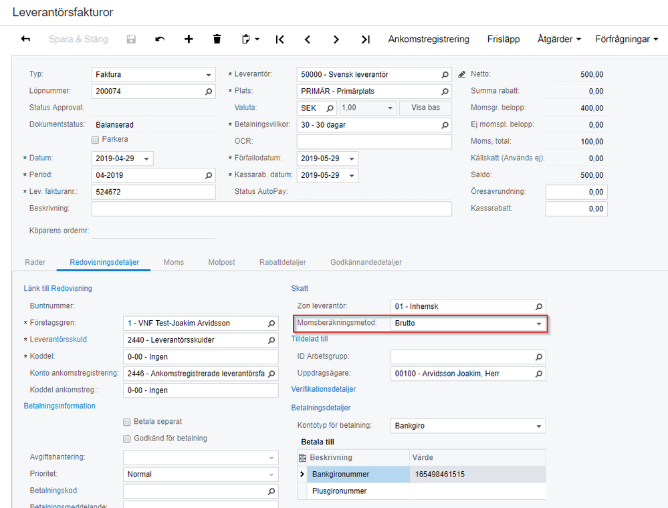Go to first record icon
Image resolution: width=668 pixels, height=508 pixels.
point(280,39)
